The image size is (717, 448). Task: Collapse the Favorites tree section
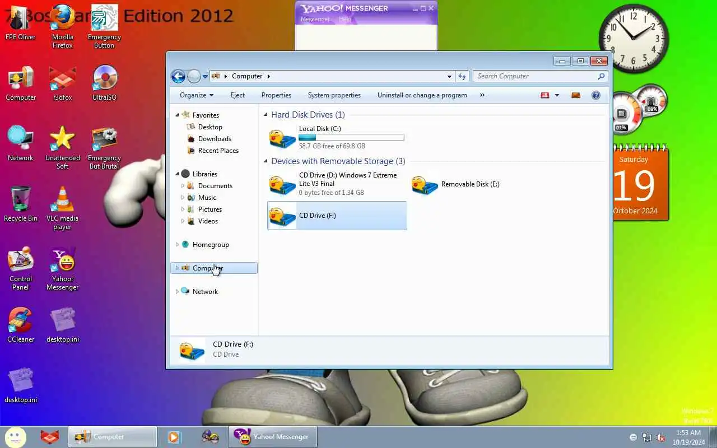click(177, 115)
